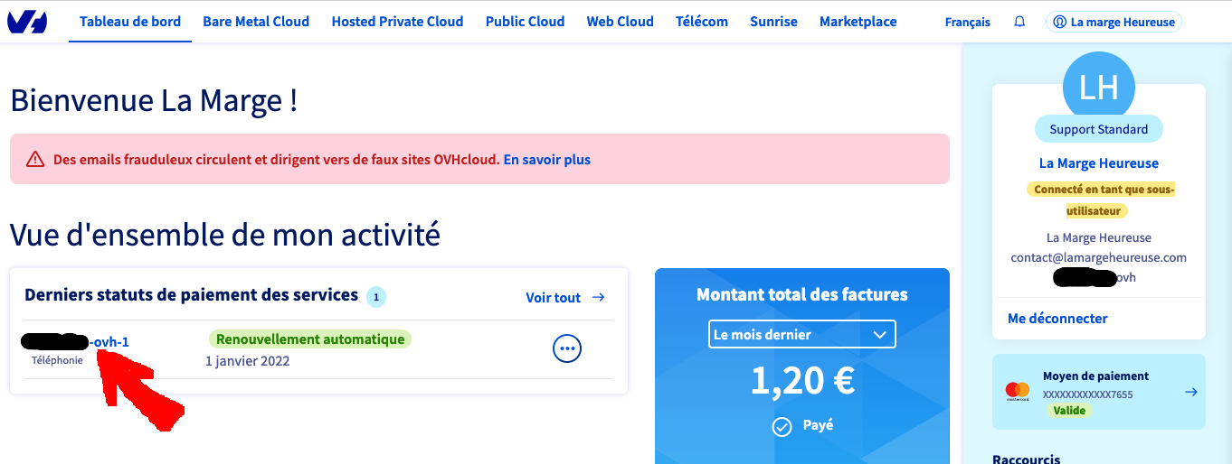Open the Public Cloud section
This screenshot has height=464, width=1232.
coord(525,22)
